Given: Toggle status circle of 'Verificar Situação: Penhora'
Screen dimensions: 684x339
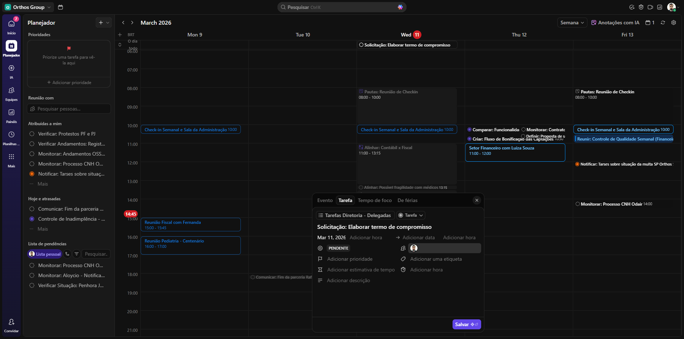Looking at the screenshot, I should [x=32, y=285].
